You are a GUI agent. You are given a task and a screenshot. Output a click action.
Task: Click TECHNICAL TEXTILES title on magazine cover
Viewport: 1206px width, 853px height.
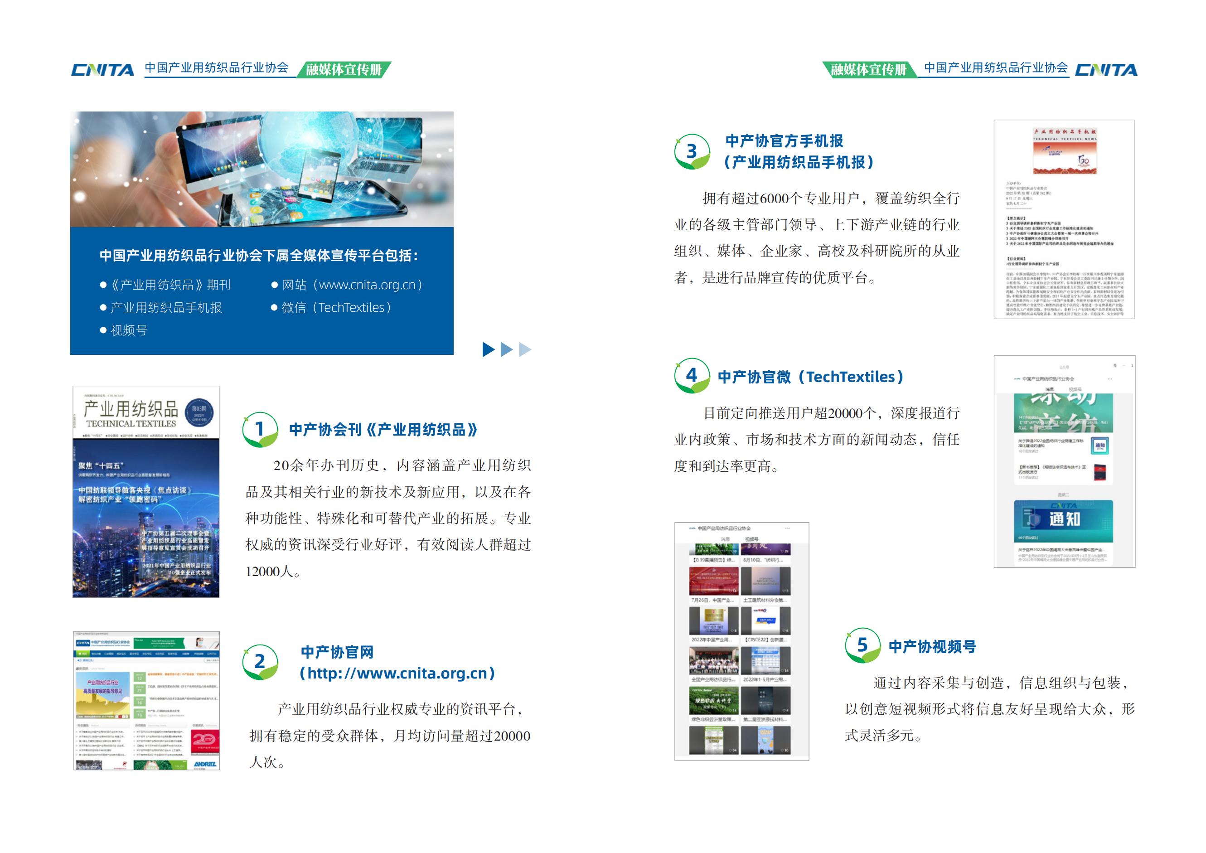[x=131, y=424]
